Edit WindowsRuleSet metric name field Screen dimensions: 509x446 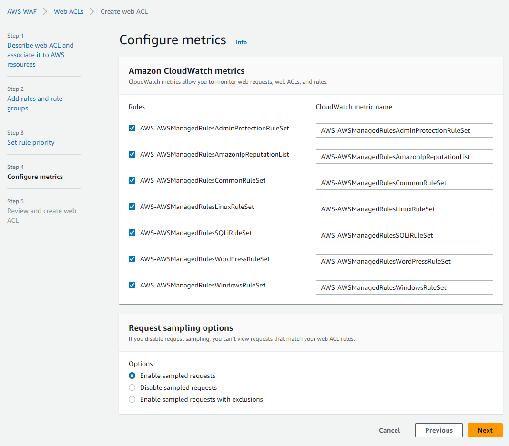[x=404, y=288]
